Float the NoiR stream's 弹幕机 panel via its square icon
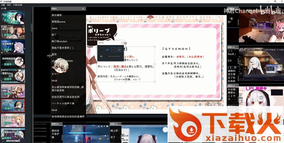The width and height of the screenshot is (284, 143). 234,47
